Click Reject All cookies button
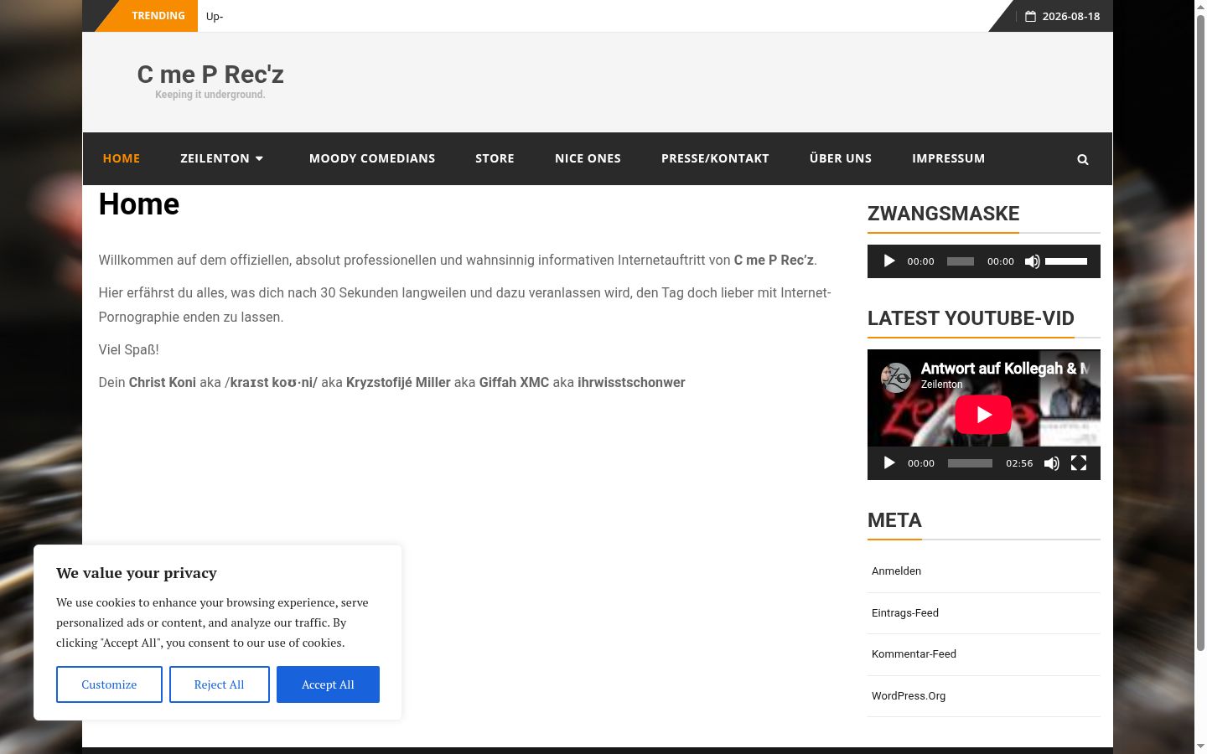Screen dimensions: 1207x754 [219, 684]
